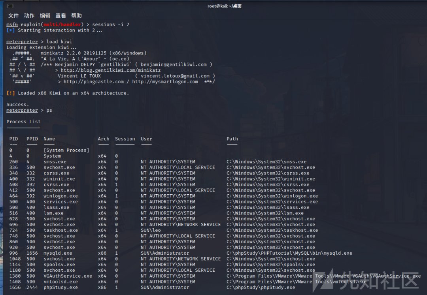
Task: Click the lsass.exe process name
Action: pos(57,207)
